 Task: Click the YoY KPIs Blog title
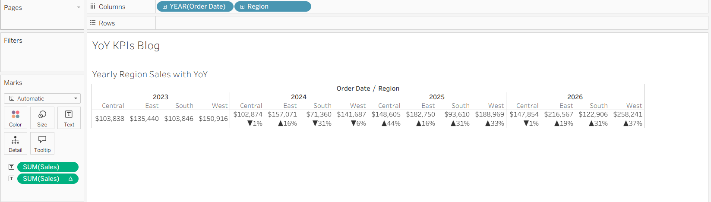pos(126,46)
